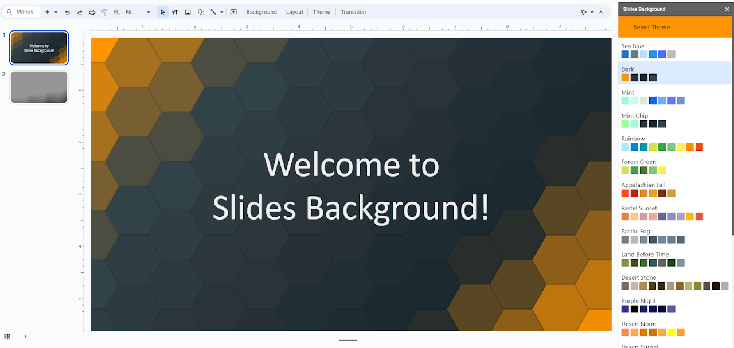Viewport: 734px width, 348px height.
Task: Open the Theme panel
Action: point(322,12)
